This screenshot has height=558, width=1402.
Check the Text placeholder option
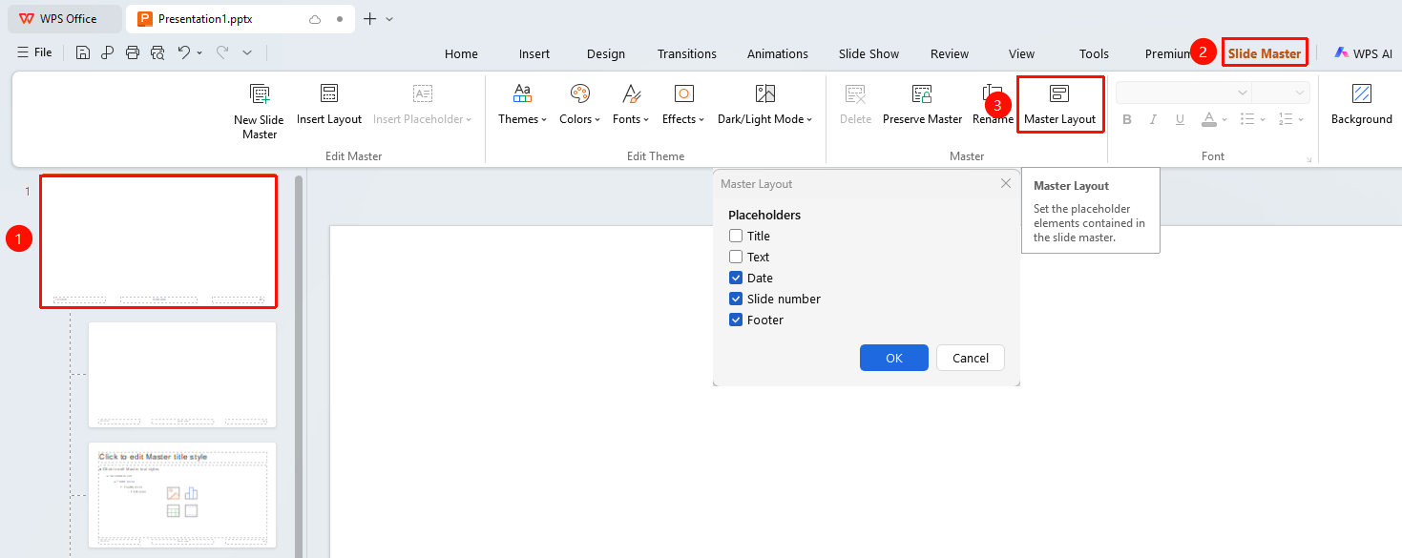click(x=736, y=257)
